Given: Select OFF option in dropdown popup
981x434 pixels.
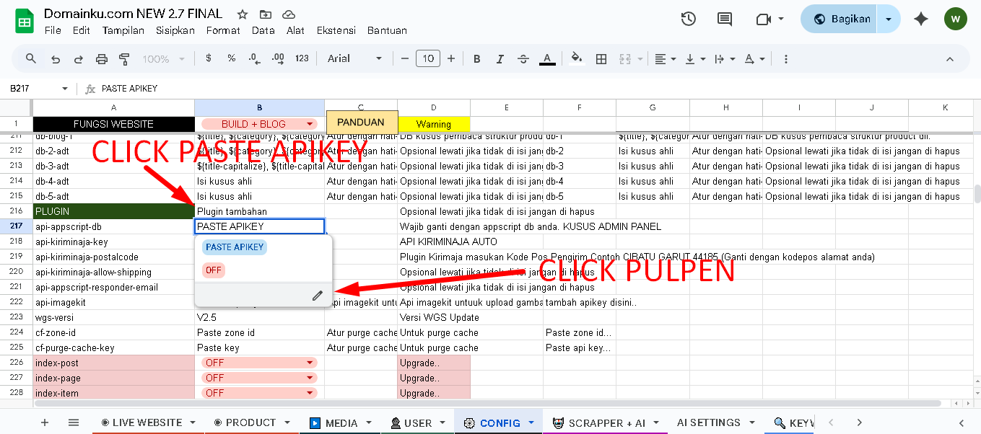Looking at the screenshot, I should [214, 270].
